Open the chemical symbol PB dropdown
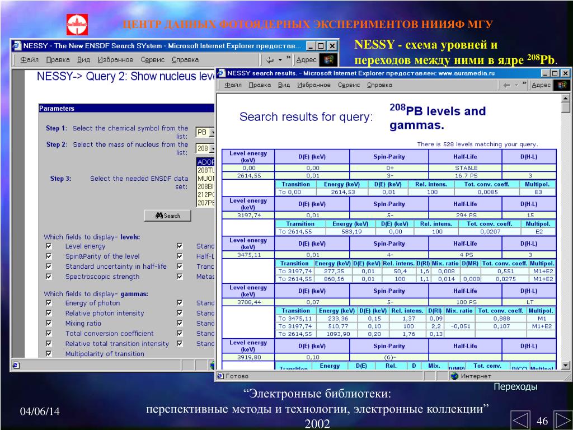The width and height of the screenshot is (573, 430). (x=212, y=132)
